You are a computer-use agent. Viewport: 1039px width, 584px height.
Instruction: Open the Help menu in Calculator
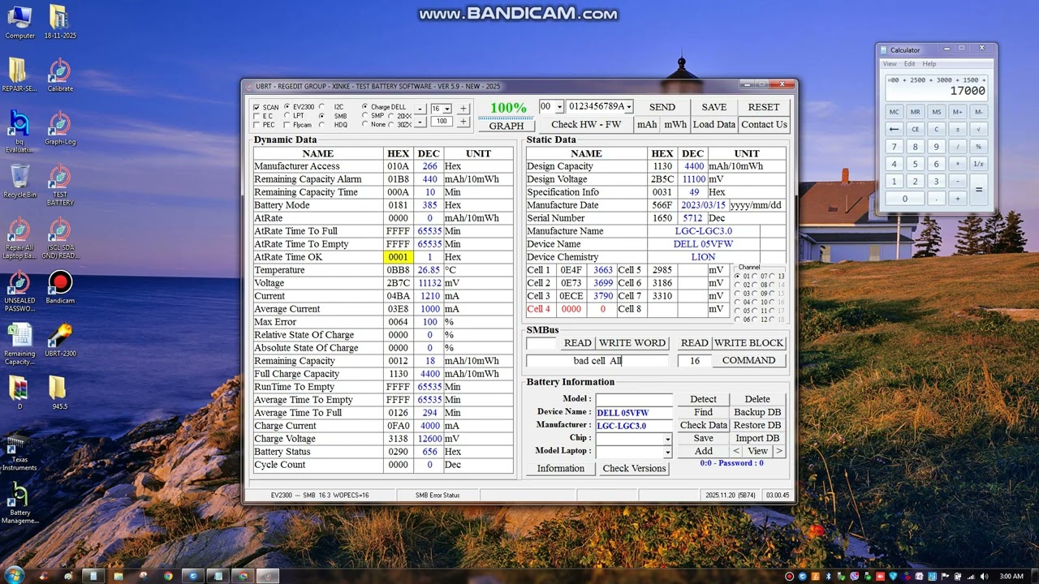tap(929, 63)
